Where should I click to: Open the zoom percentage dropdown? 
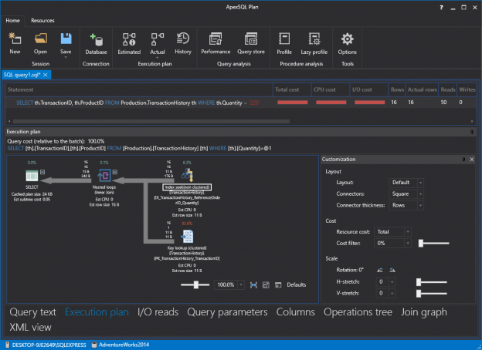[x=229, y=285]
